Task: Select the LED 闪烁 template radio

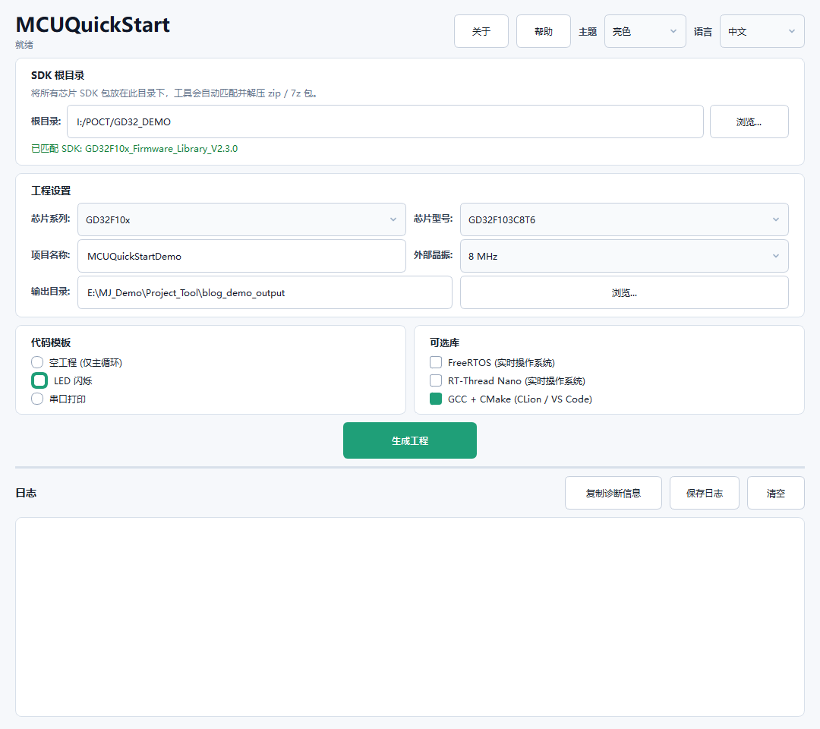Action: [x=39, y=380]
